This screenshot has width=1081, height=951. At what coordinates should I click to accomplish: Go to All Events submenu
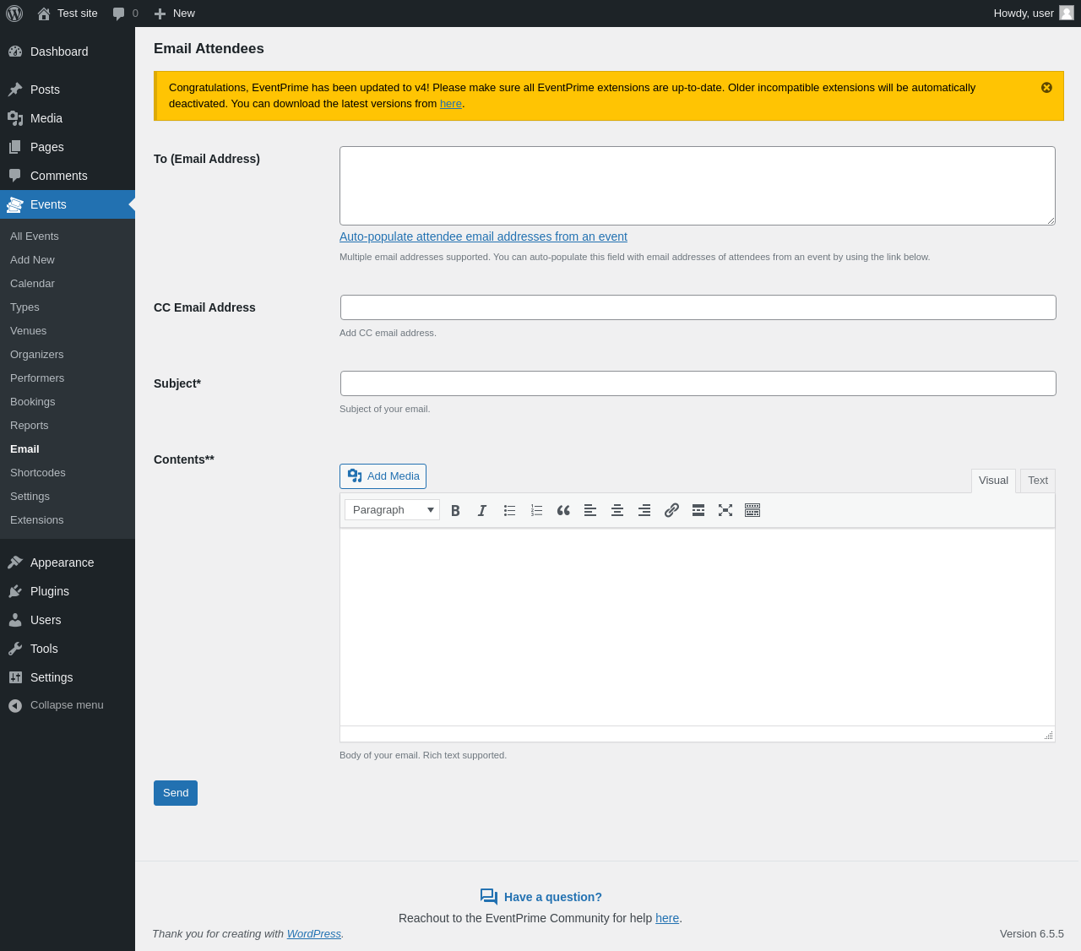pyautogui.click(x=68, y=236)
